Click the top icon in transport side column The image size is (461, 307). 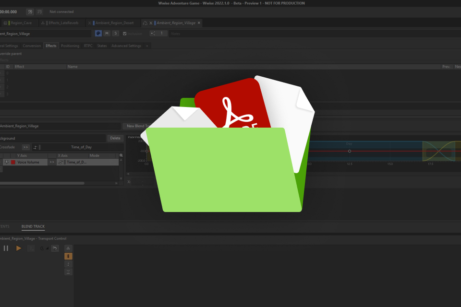68,248
